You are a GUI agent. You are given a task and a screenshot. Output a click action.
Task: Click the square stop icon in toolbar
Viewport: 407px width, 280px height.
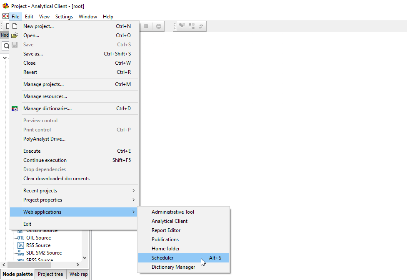point(146,26)
